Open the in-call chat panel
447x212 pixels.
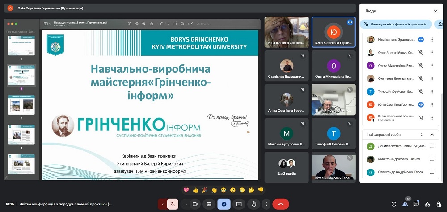click(x=416, y=204)
